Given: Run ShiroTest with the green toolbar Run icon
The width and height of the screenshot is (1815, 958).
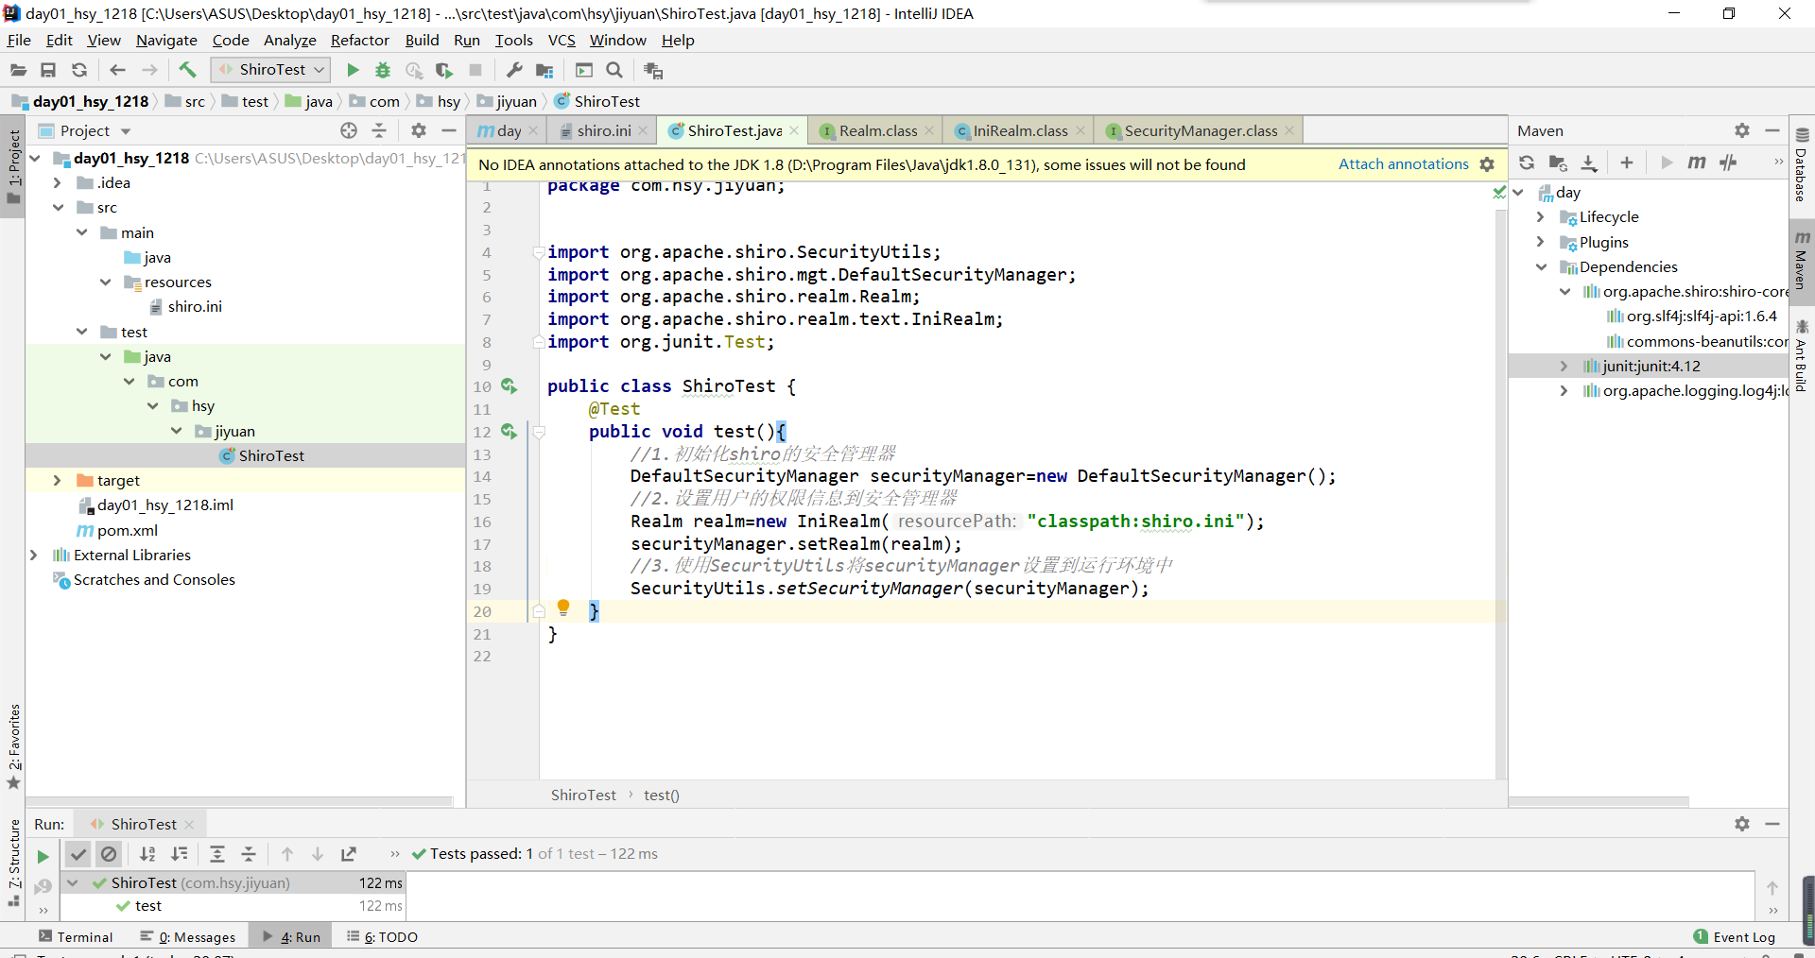Looking at the screenshot, I should point(353,70).
